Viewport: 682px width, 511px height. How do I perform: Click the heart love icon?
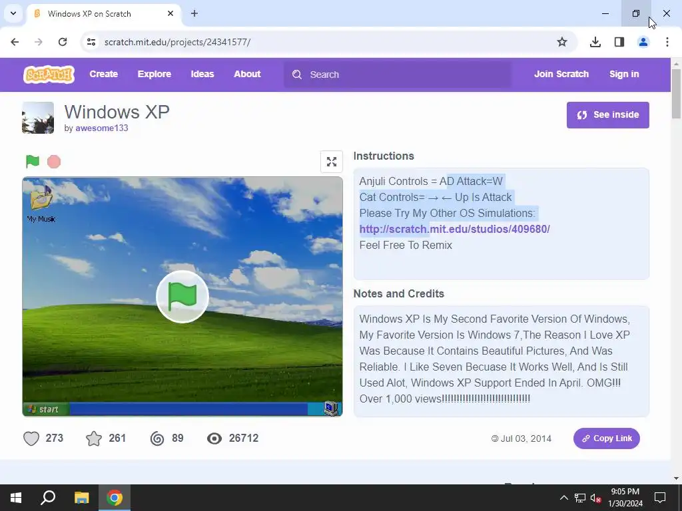31,438
